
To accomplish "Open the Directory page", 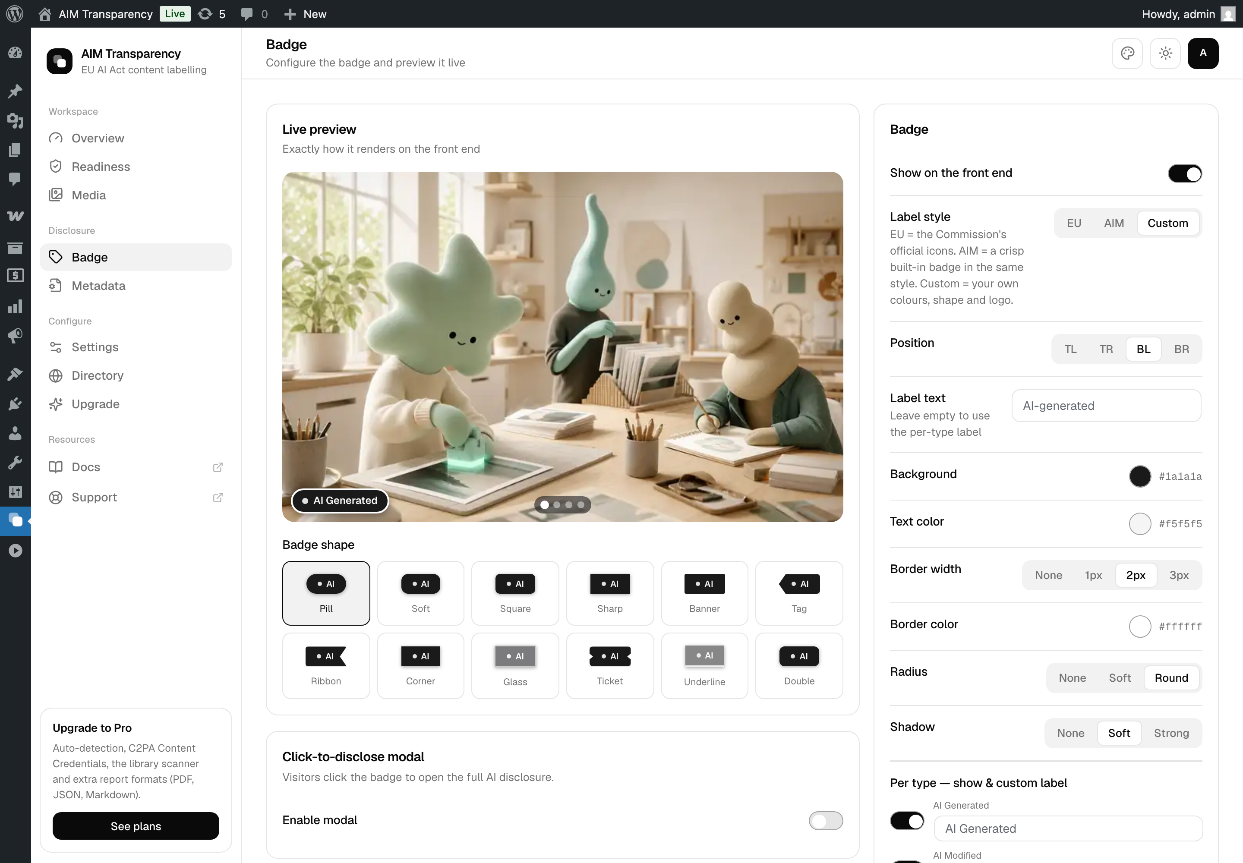I will point(136,375).
